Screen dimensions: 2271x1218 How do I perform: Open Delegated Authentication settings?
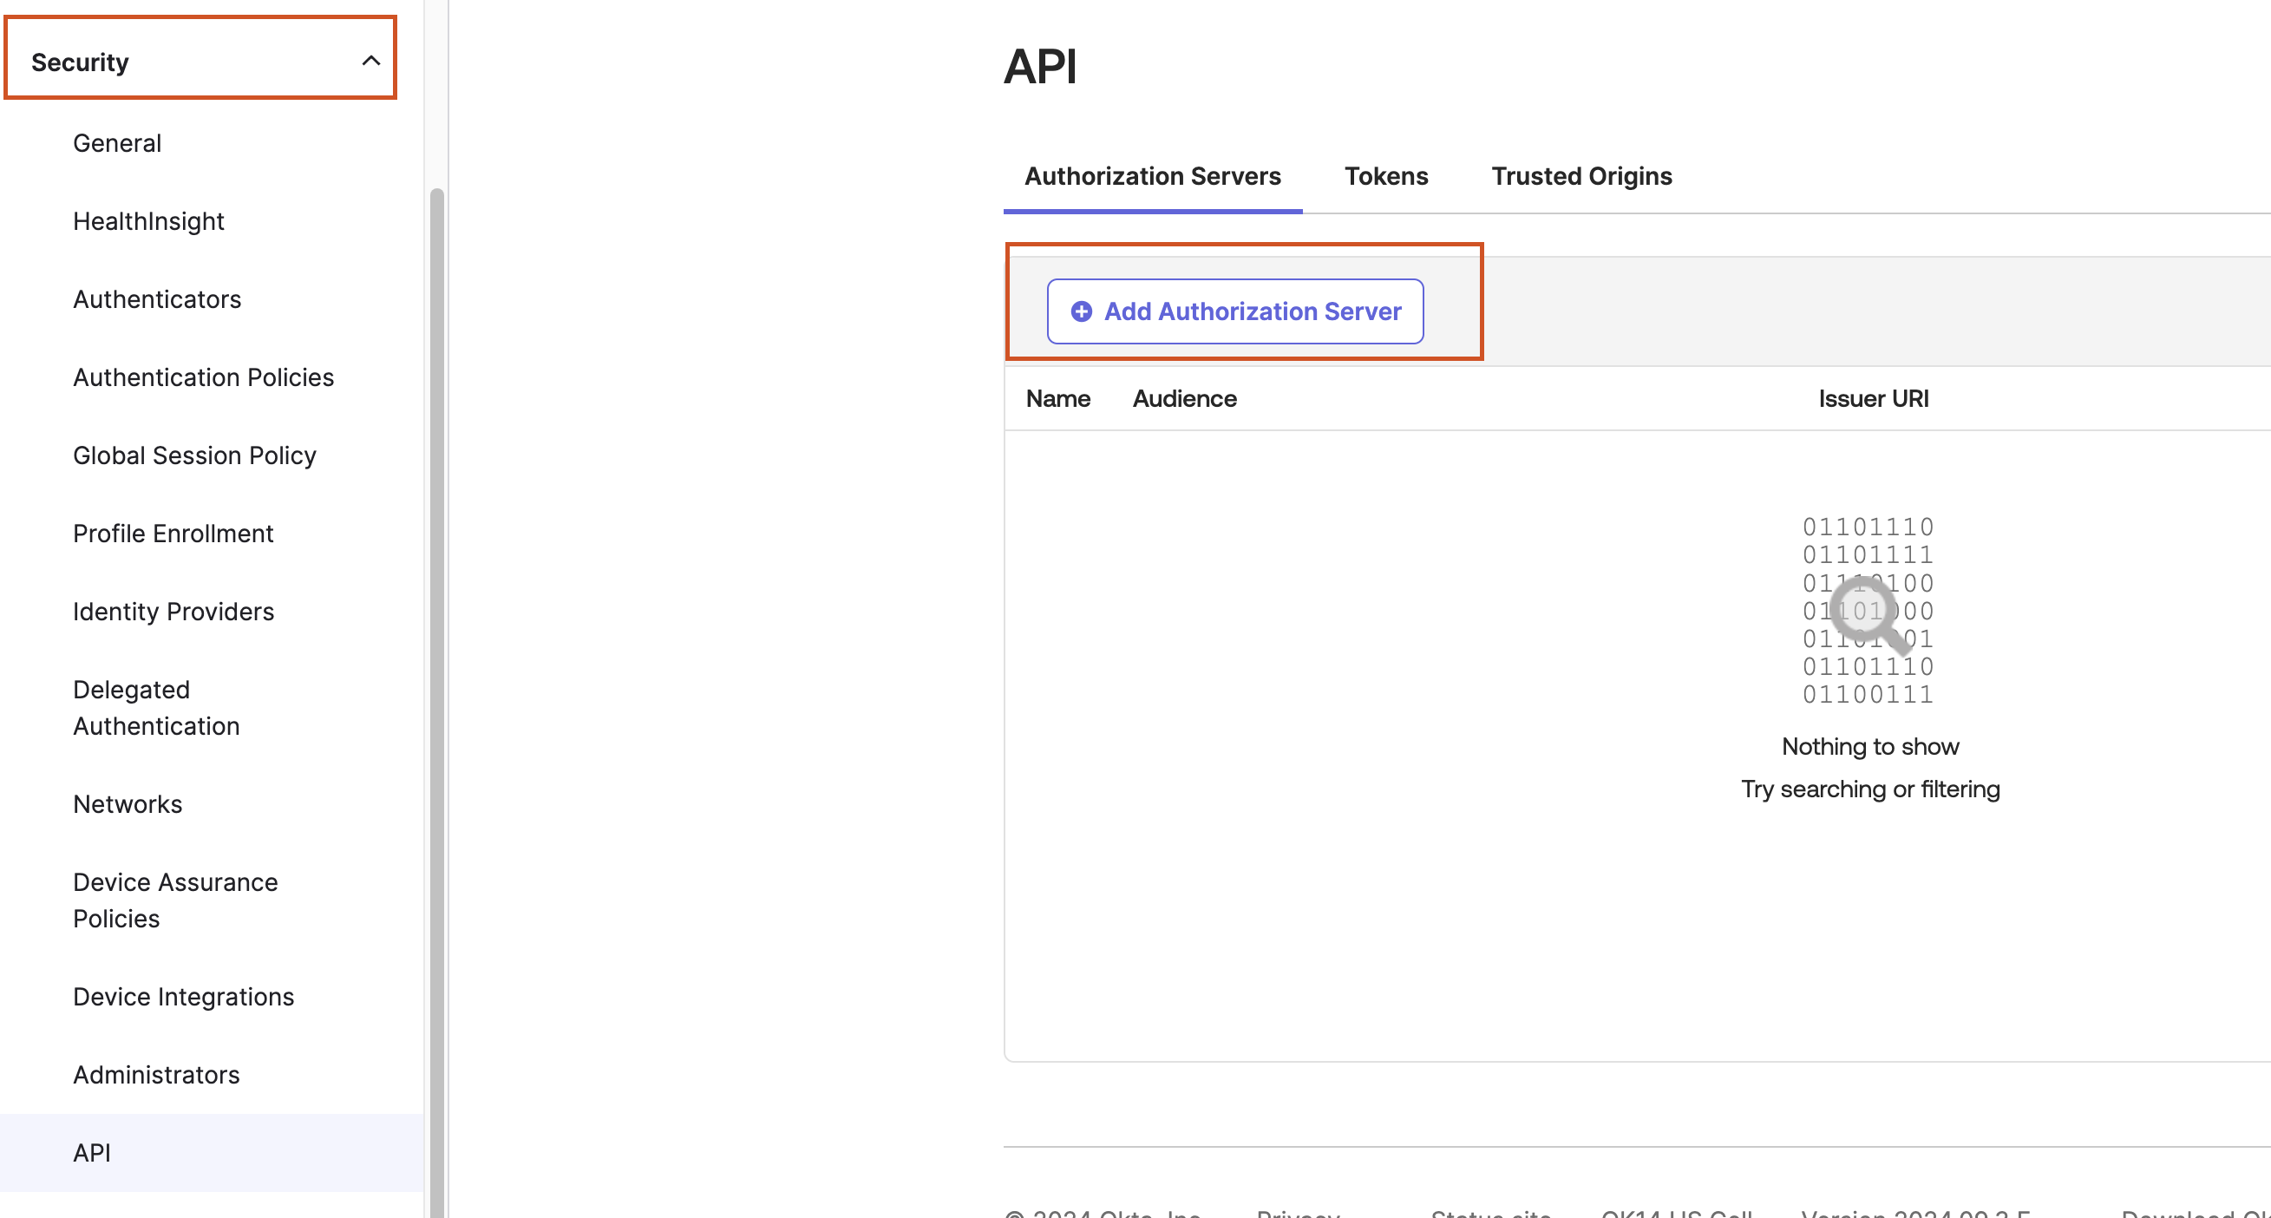click(156, 707)
